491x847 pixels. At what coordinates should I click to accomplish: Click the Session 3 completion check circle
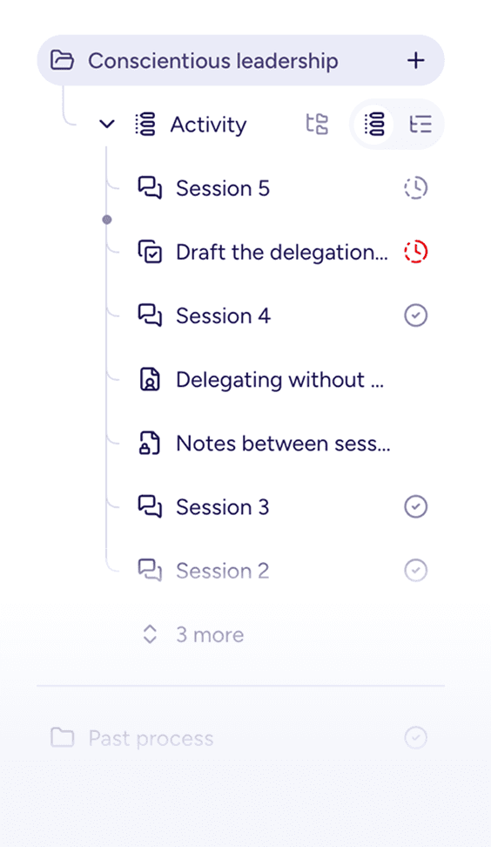416,506
